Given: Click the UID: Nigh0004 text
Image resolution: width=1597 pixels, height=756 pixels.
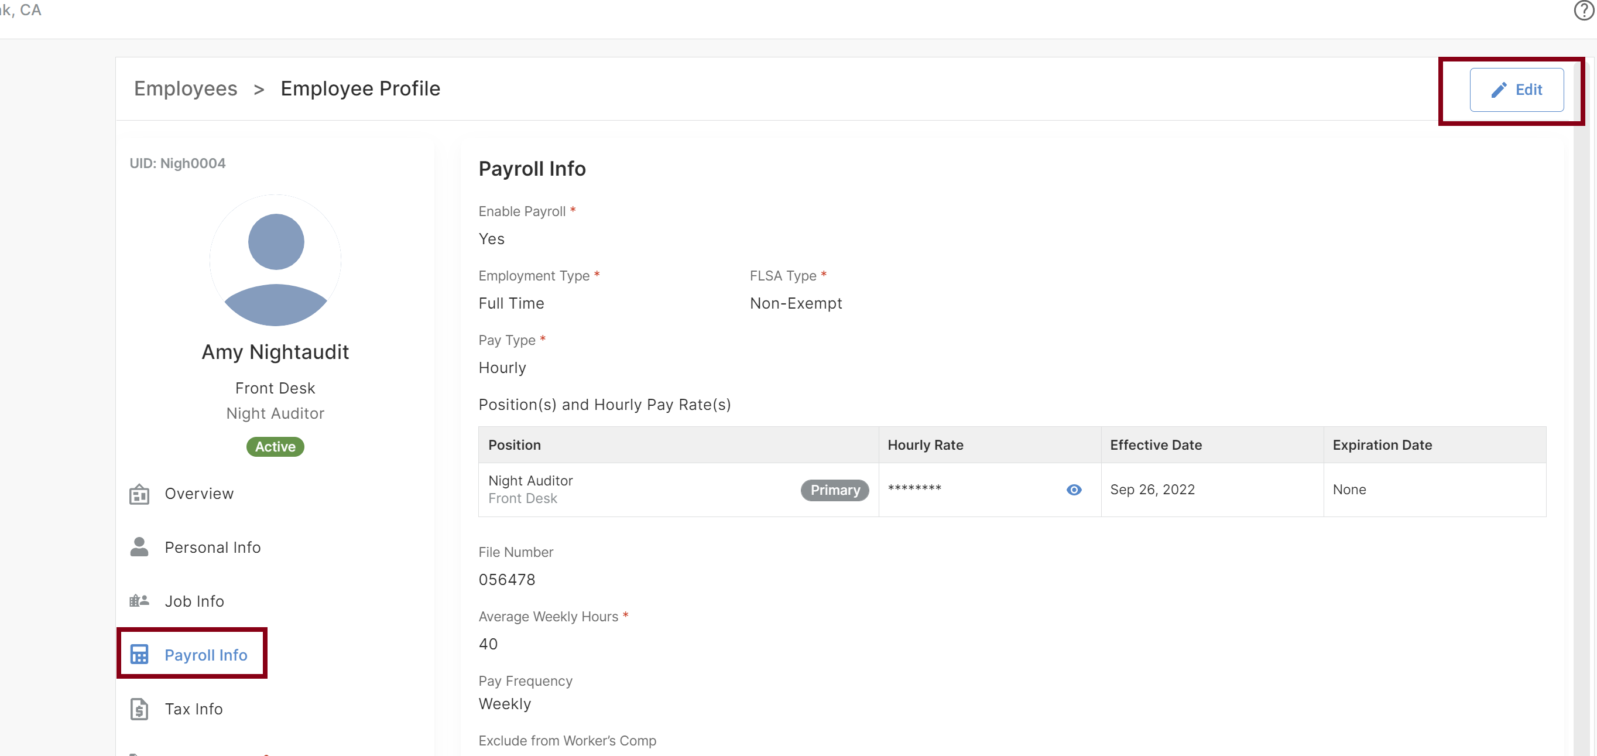Looking at the screenshot, I should (x=177, y=163).
